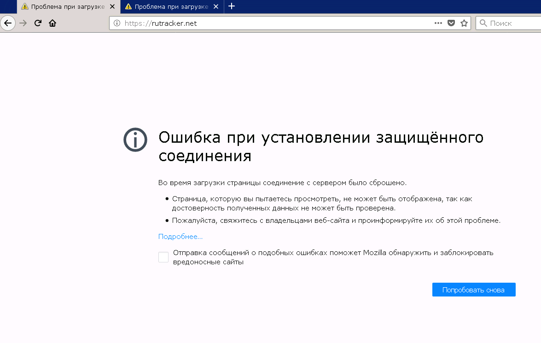Go back to the previous page
This screenshot has height=343, width=541.
[8, 23]
